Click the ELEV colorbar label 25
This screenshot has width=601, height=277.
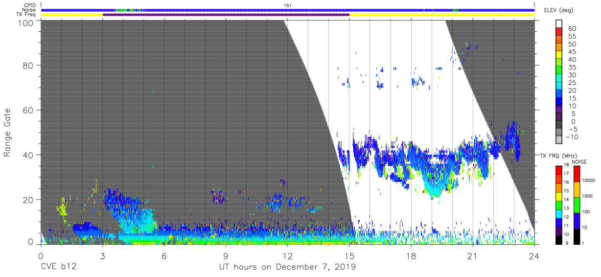tap(571, 83)
